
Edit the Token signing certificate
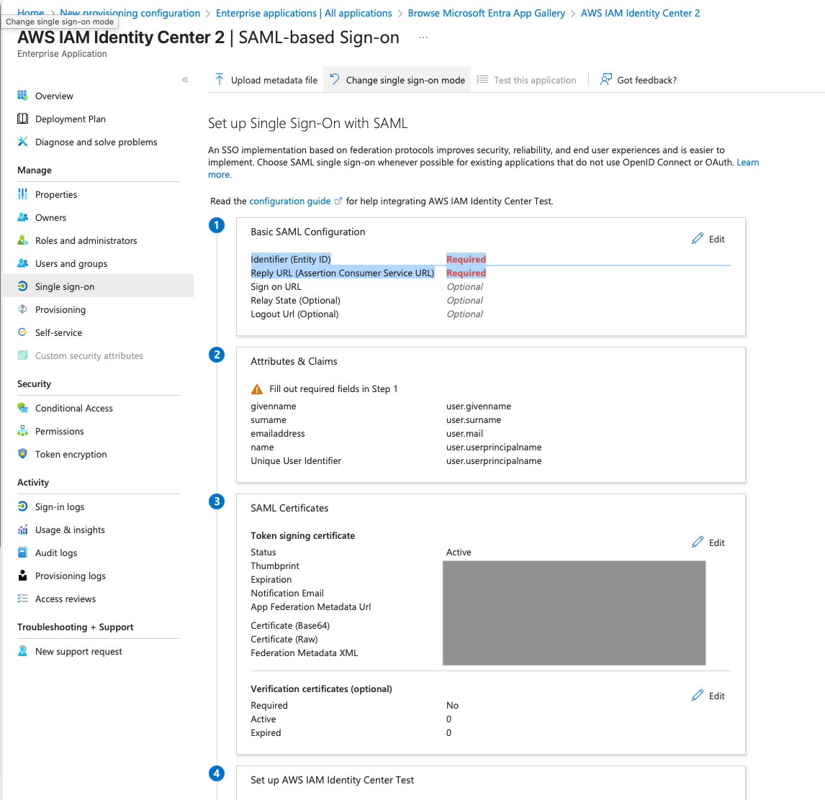click(708, 542)
